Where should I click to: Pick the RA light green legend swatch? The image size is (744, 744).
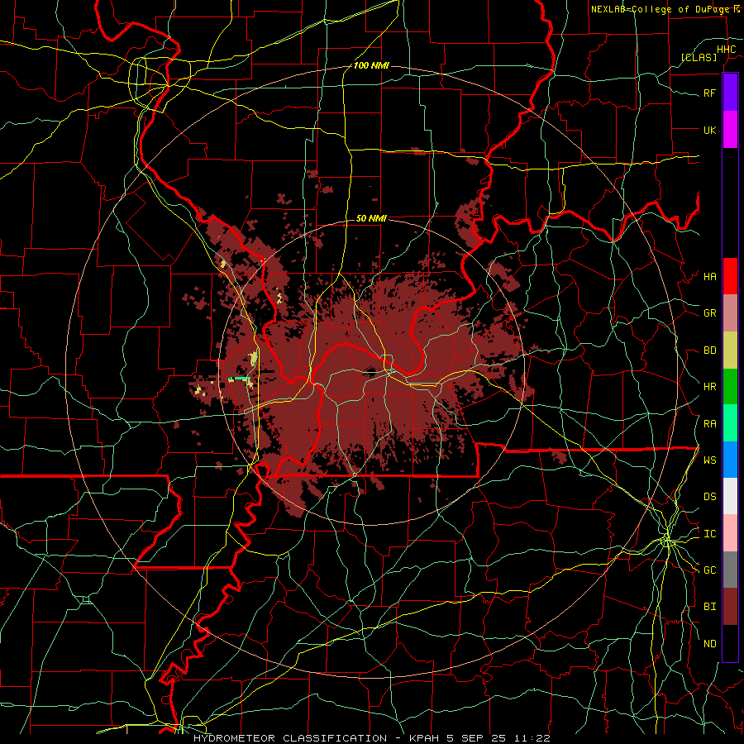(x=730, y=423)
